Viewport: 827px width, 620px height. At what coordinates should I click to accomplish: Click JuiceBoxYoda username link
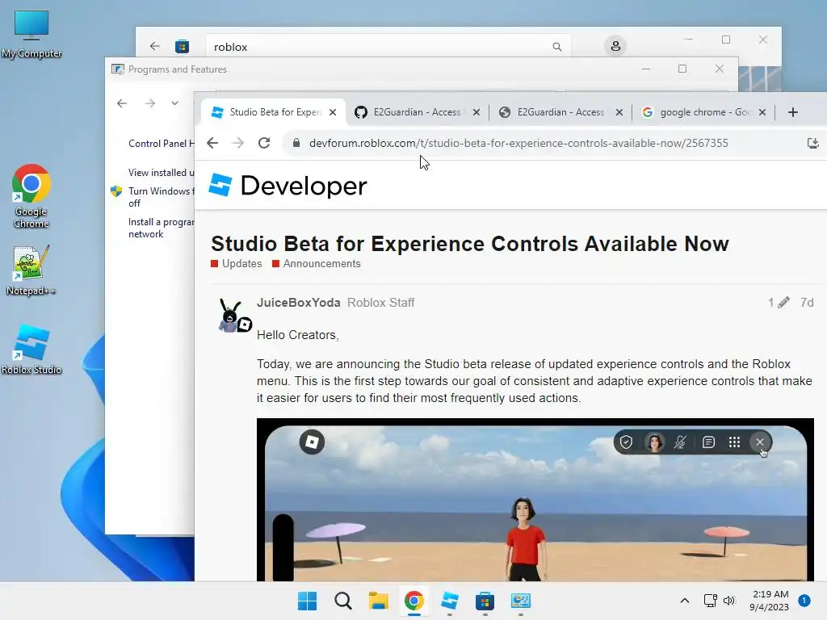click(299, 303)
